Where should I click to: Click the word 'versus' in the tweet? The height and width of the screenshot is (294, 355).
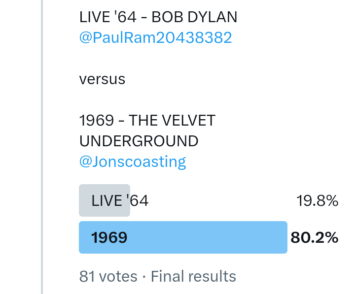[x=102, y=79]
